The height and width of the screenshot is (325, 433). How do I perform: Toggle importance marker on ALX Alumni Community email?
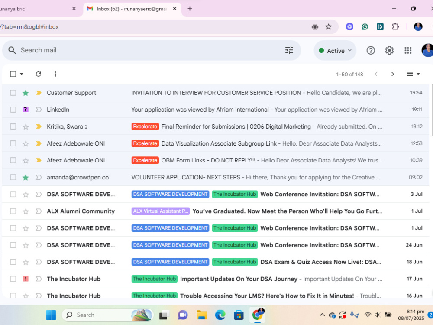coord(39,211)
